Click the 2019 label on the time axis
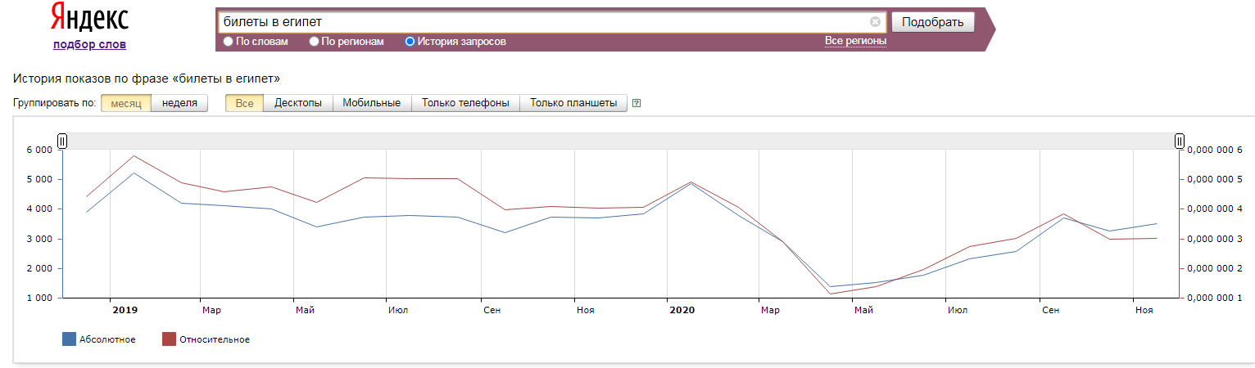This screenshot has height=368, width=1255. pyautogui.click(x=125, y=310)
